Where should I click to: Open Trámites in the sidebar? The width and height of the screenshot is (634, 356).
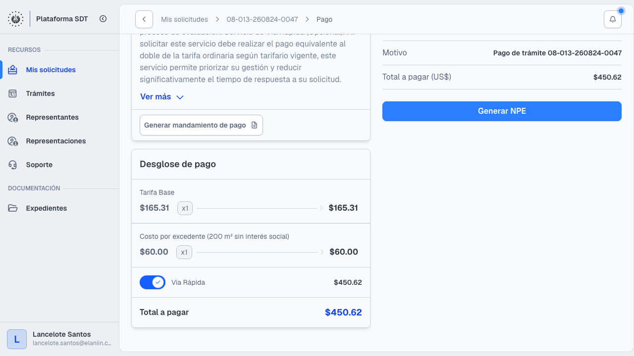(x=59, y=93)
